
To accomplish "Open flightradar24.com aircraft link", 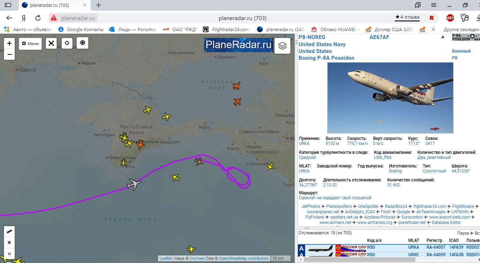I will (x=430, y=206).
